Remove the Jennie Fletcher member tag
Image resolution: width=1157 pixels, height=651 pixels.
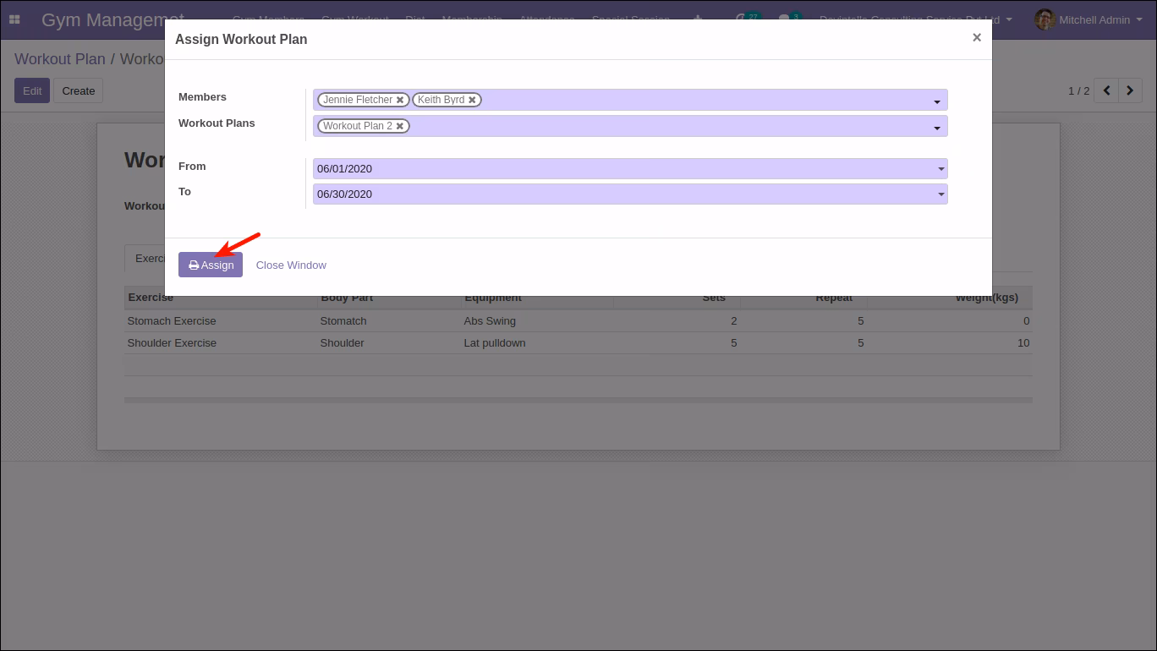pyautogui.click(x=400, y=100)
